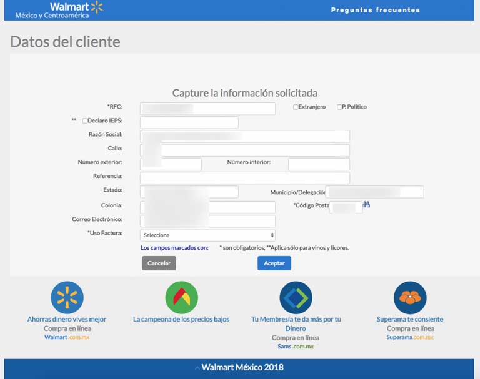Focus the Razón Social input field

tap(245, 136)
